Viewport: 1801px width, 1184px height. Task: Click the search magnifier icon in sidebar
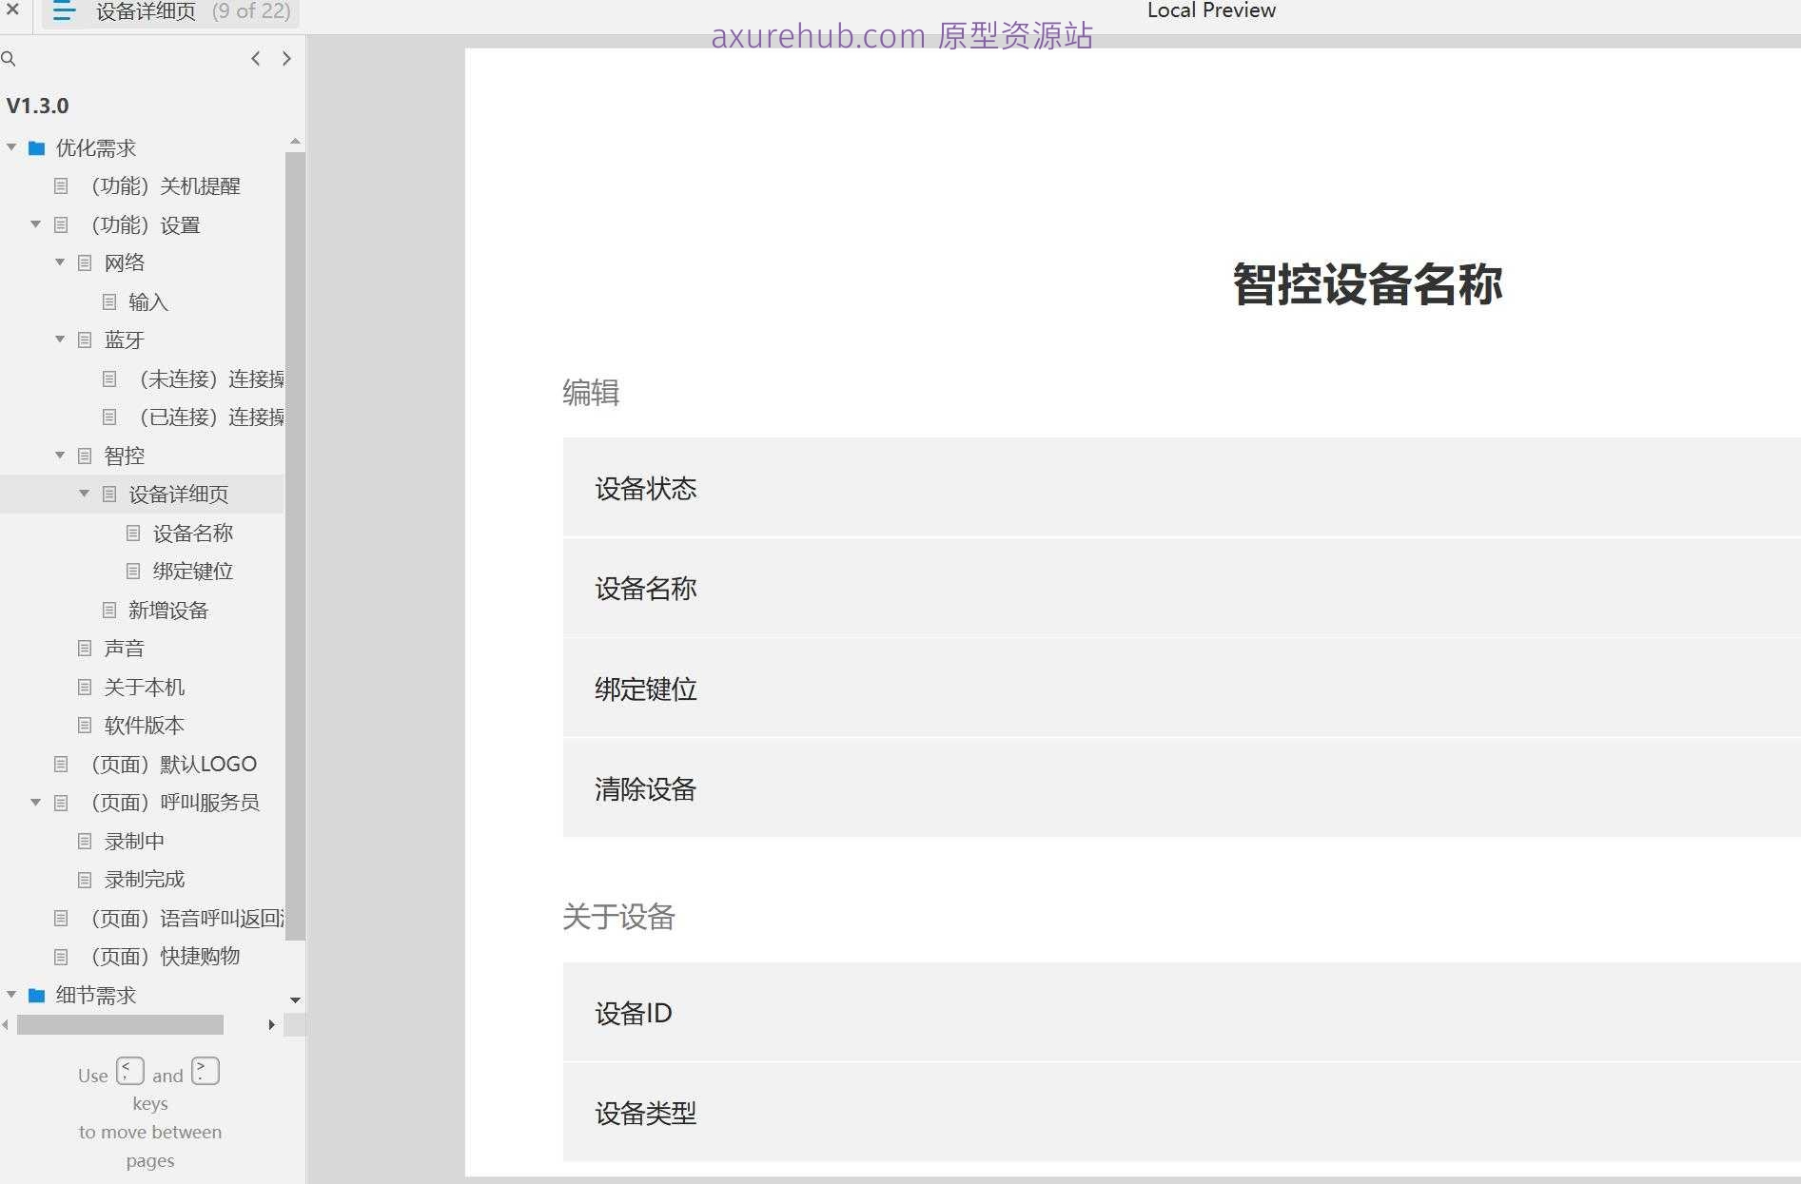pyautogui.click(x=9, y=59)
